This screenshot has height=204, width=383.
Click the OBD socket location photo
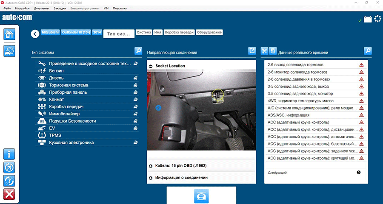(x=201, y=110)
